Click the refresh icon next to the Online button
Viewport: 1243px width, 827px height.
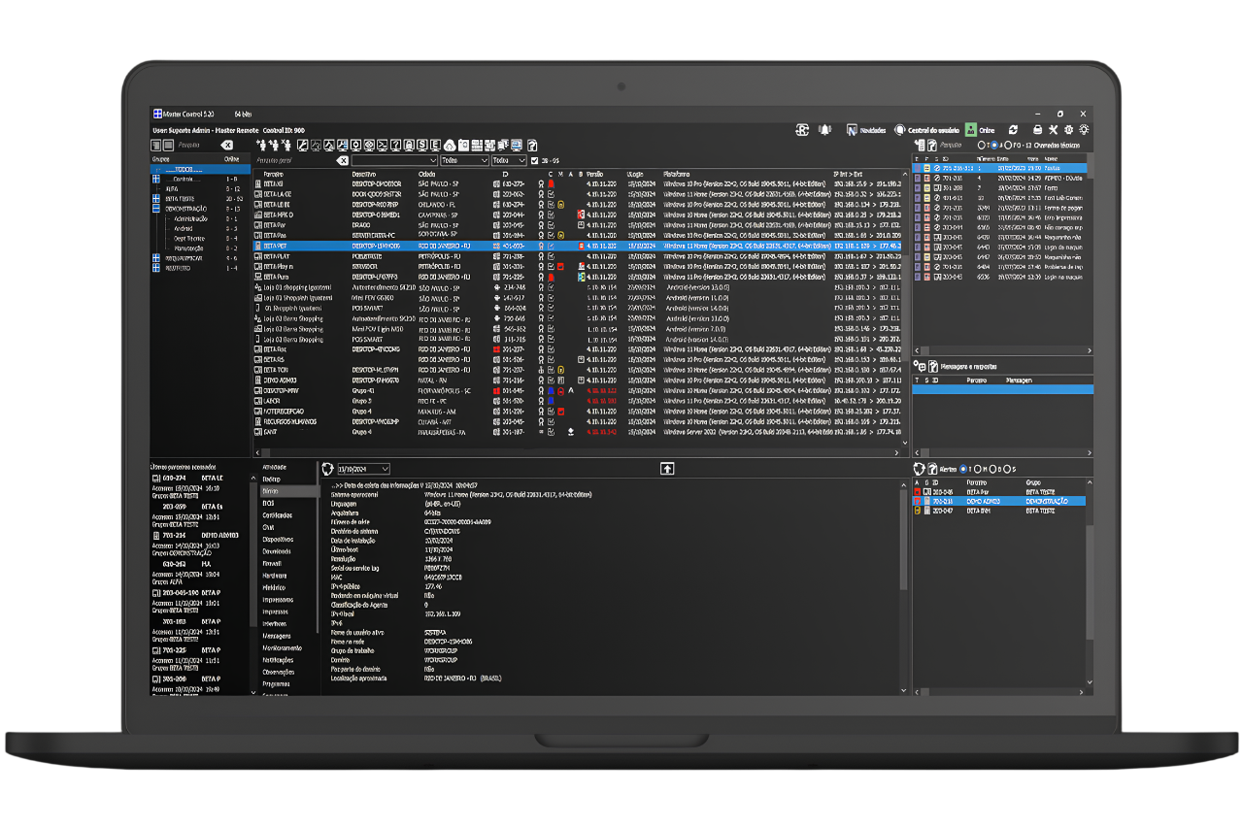tap(1014, 129)
